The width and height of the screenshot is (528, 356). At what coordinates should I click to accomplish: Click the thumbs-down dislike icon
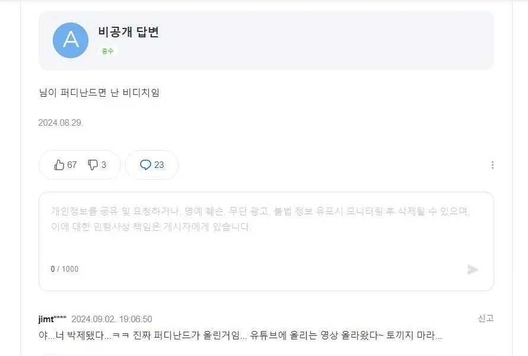(x=93, y=165)
